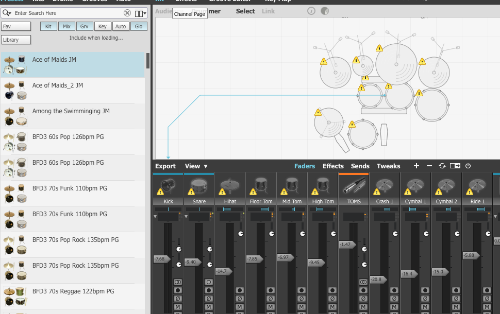The width and height of the screenshot is (500, 314).
Task: Click the power icon in the mixer toolbar
Action: [468, 166]
